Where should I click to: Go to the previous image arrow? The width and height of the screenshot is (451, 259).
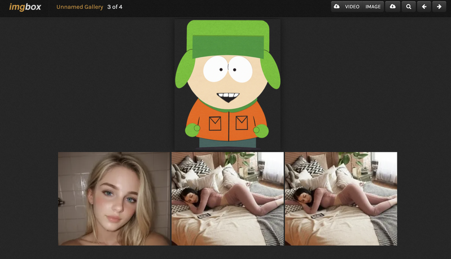(424, 7)
